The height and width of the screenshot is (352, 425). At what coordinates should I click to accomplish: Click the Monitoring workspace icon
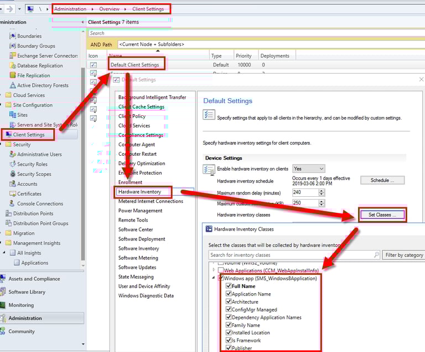(3, 305)
